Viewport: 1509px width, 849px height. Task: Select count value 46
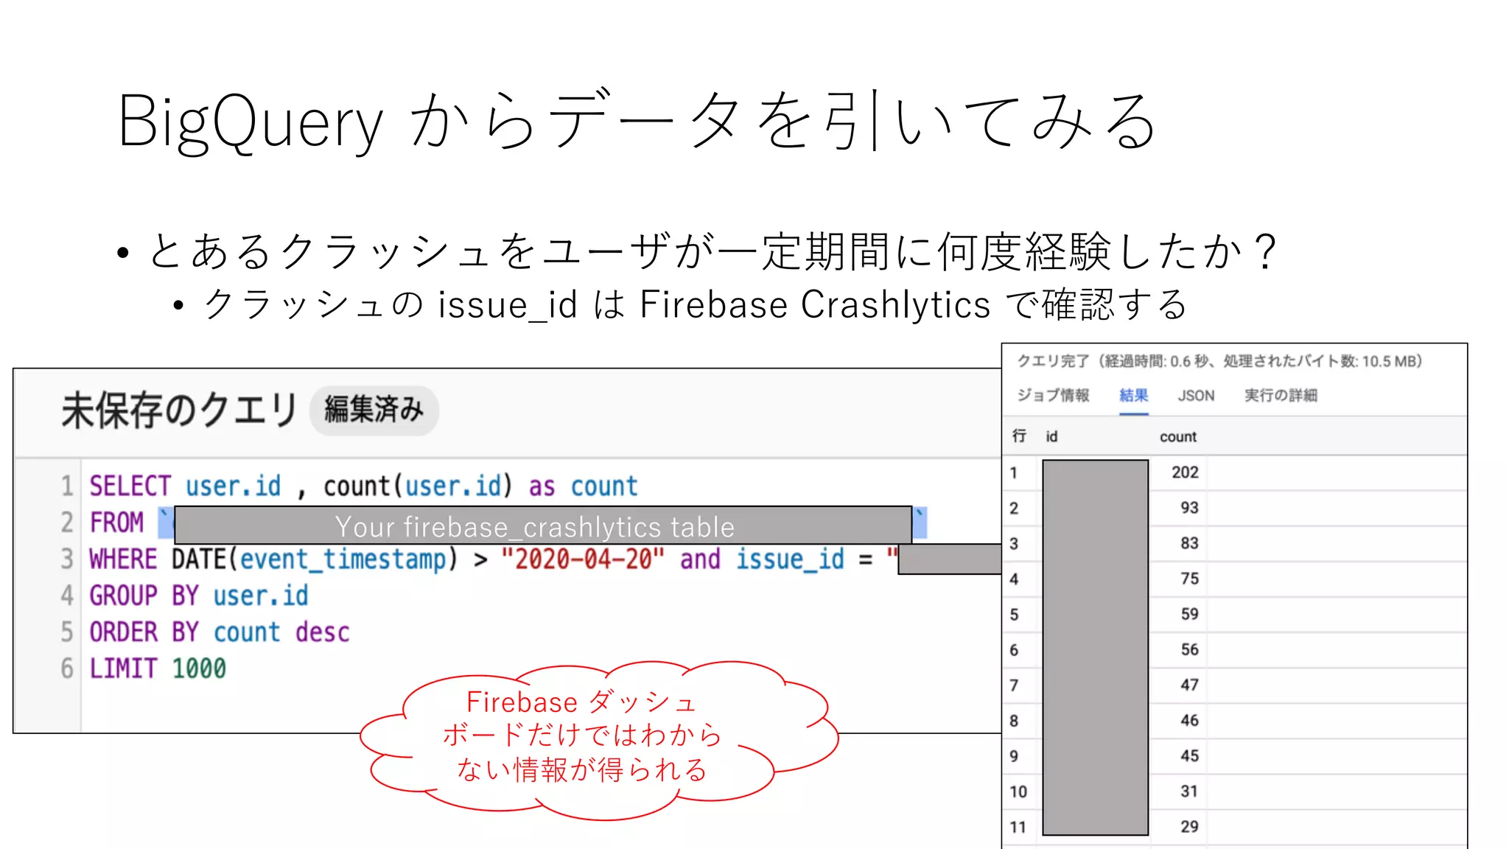coord(1189,720)
